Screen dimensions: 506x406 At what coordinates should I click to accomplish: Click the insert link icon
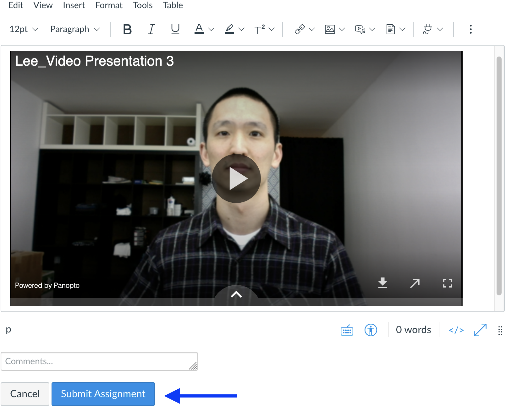(x=300, y=29)
